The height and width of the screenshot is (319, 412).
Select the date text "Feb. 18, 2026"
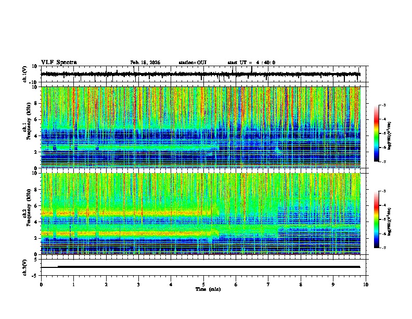click(x=145, y=63)
